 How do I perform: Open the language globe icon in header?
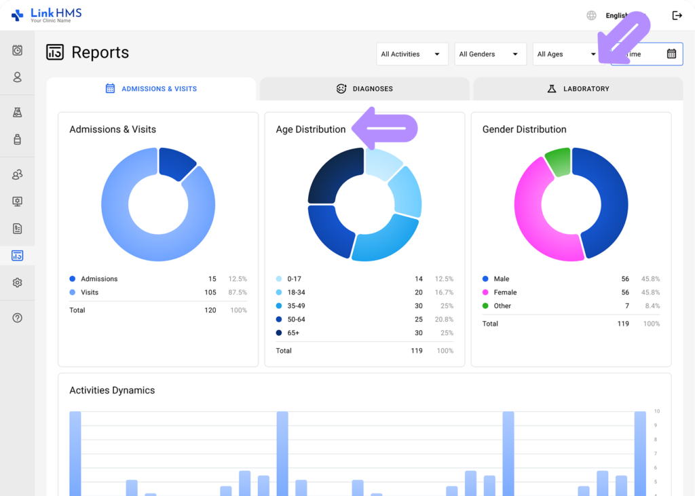pyautogui.click(x=590, y=15)
